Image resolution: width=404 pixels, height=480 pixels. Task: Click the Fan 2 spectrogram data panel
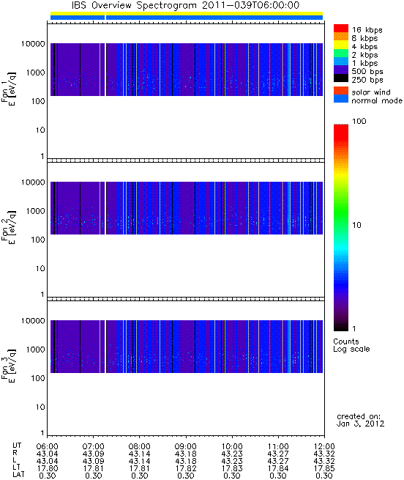pyautogui.click(x=187, y=208)
